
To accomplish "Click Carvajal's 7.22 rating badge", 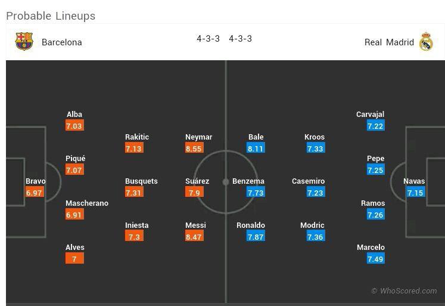I will point(375,126).
